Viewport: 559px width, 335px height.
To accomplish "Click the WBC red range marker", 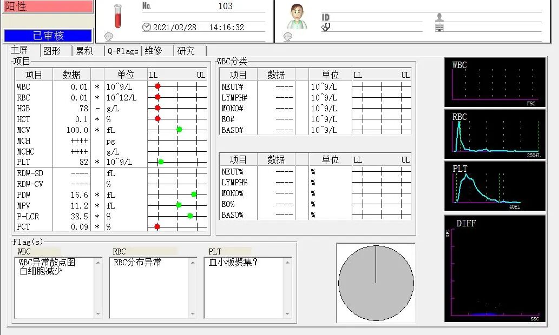I will pyautogui.click(x=157, y=86).
